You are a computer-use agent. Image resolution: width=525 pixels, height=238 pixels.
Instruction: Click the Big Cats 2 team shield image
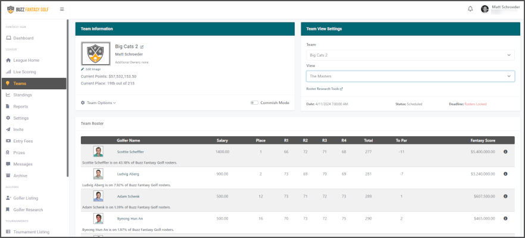[96, 54]
